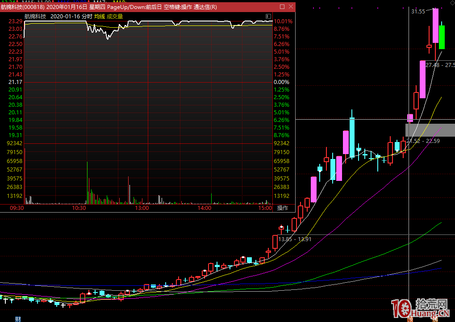Click the 13:00 time axis label
Viewport: 455px width, 322px height.
[x=142, y=208]
